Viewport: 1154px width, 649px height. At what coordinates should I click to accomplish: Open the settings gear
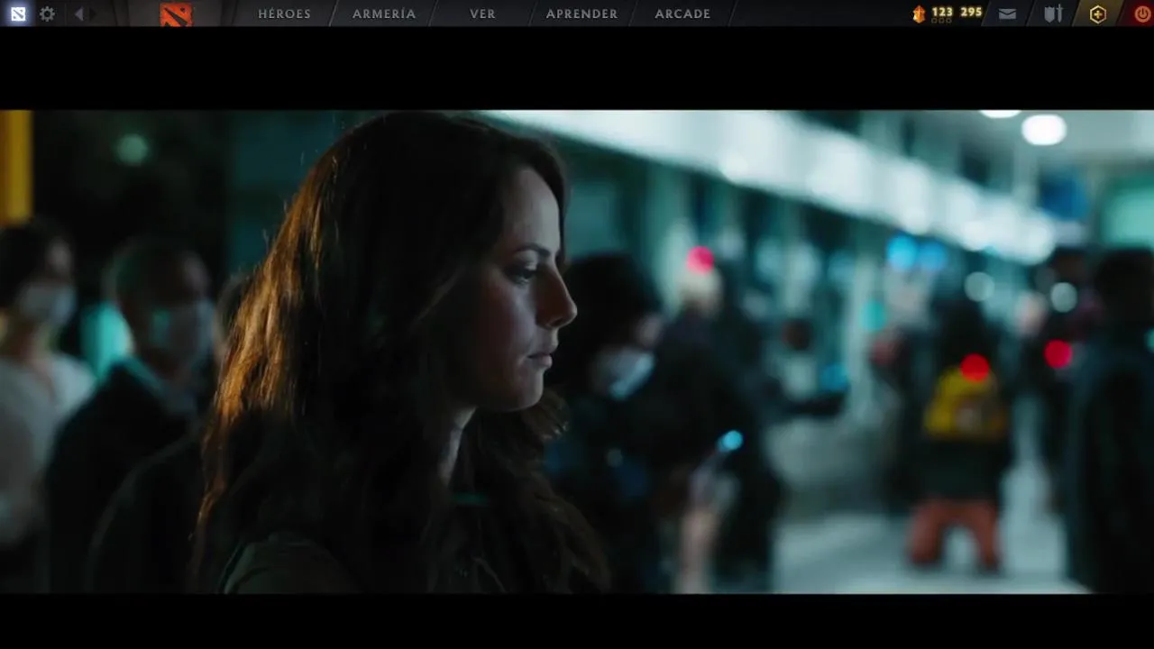[47, 14]
